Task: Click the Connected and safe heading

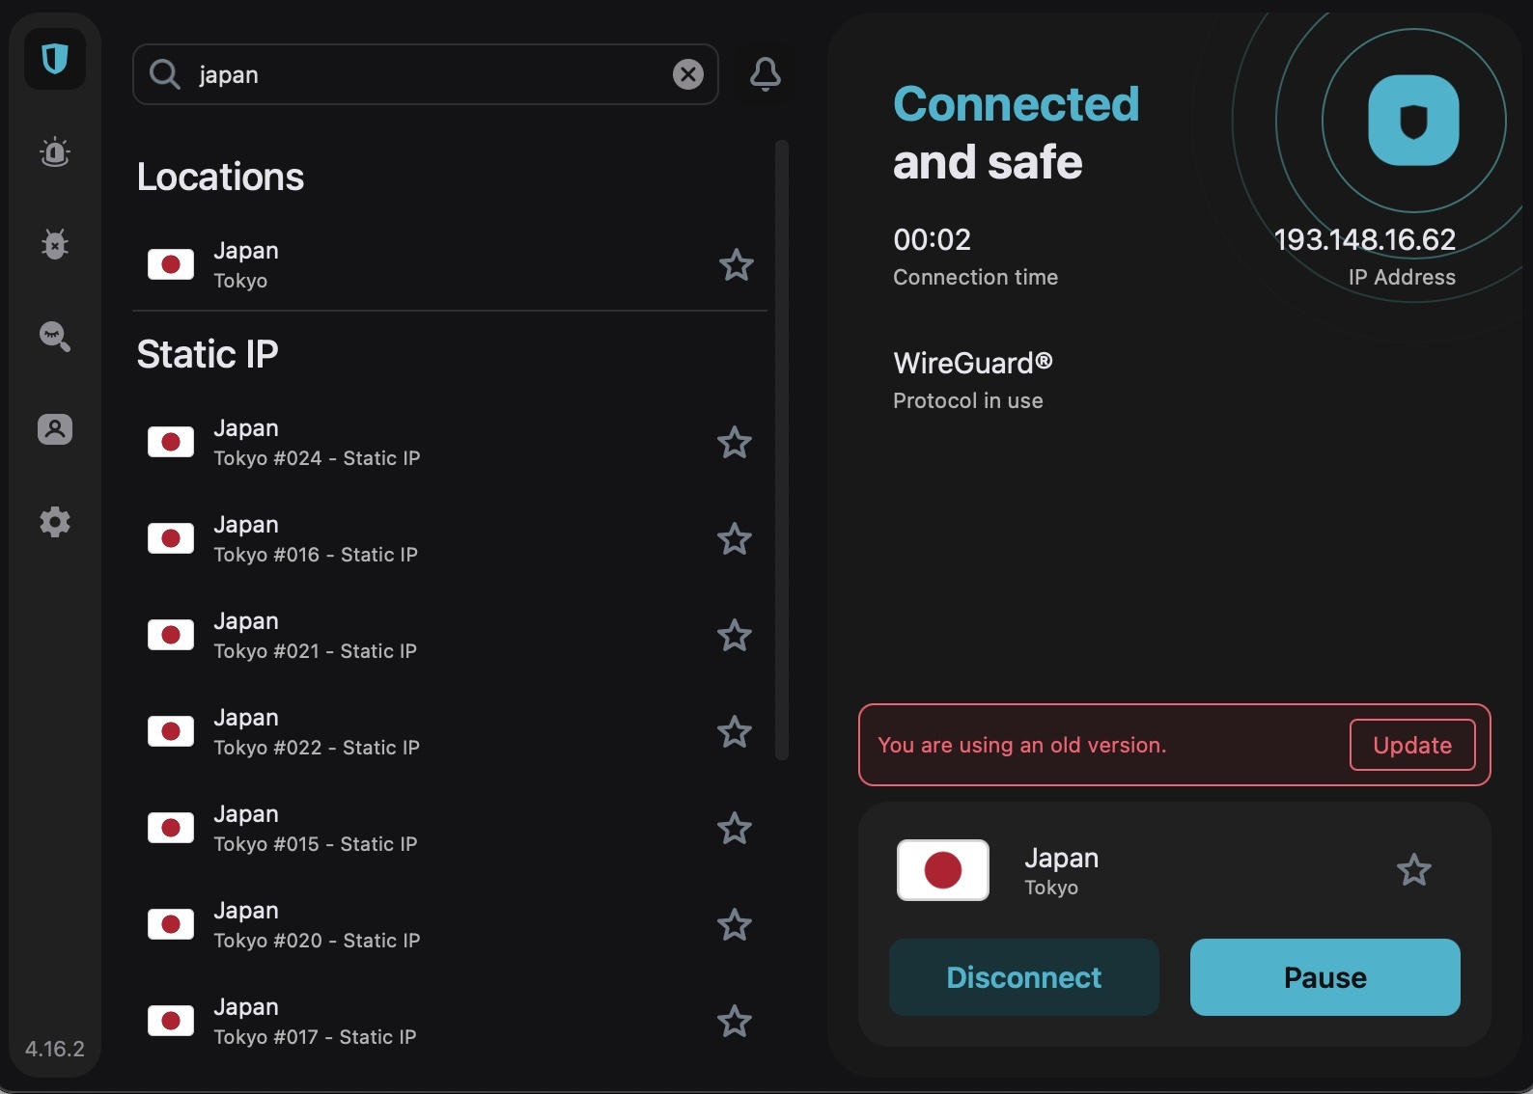Action: pos(1017,132)
